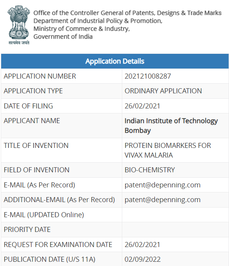Click the TITLE OF INVENTION label
Screen dimensions: 229x266
36,146
